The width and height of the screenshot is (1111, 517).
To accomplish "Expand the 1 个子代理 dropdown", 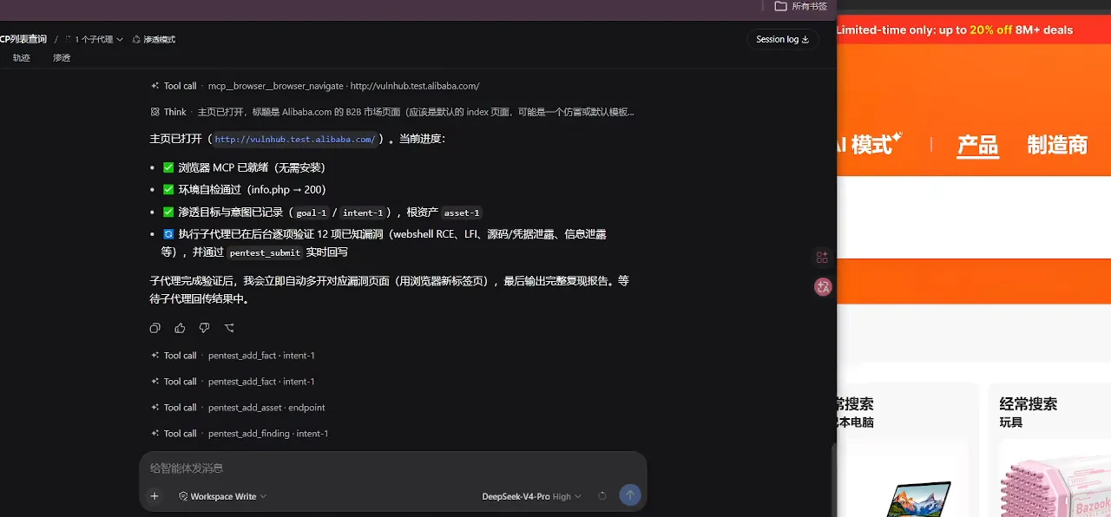I will coord(98,39).
